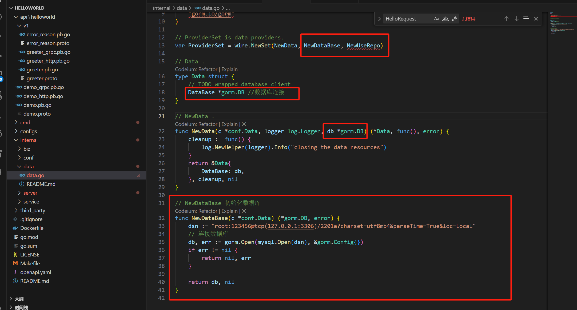
Task: Open the .gitignore file
Action: tap(31, 219)
